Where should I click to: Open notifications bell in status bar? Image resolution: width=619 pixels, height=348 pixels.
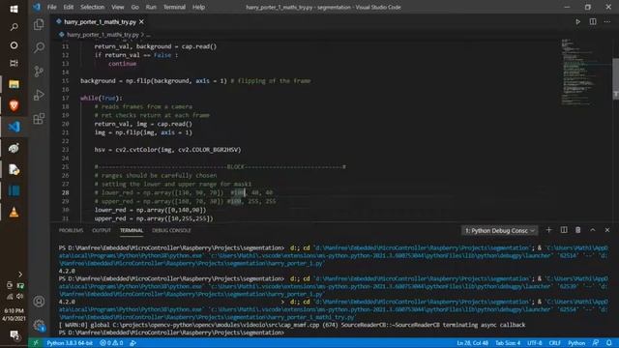point(609,343)
